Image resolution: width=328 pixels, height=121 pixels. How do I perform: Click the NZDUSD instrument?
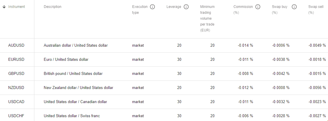(16, 88)
